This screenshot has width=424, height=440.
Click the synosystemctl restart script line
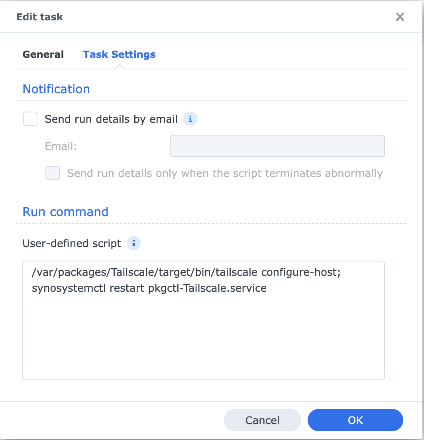tap(149, 288)
